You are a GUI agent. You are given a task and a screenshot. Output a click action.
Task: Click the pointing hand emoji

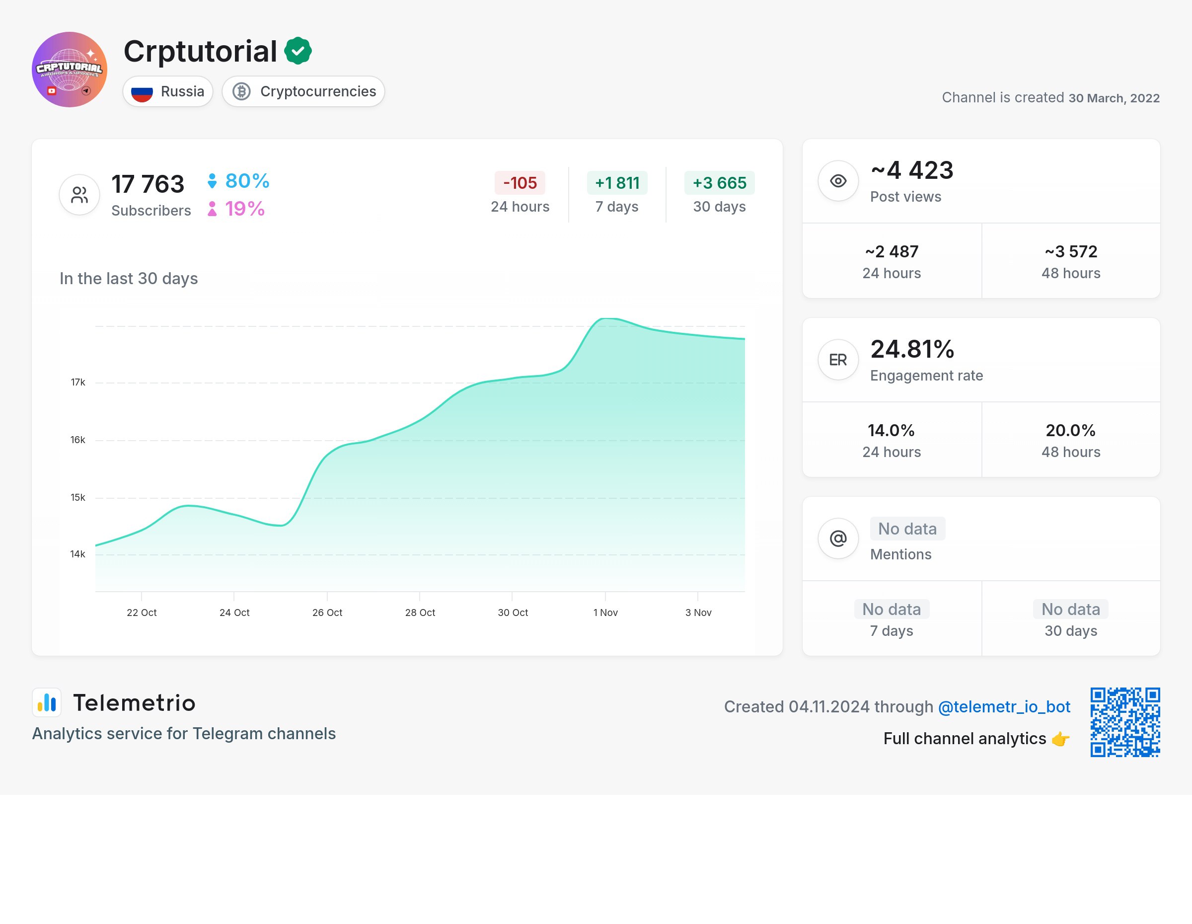pos(1060,739)
